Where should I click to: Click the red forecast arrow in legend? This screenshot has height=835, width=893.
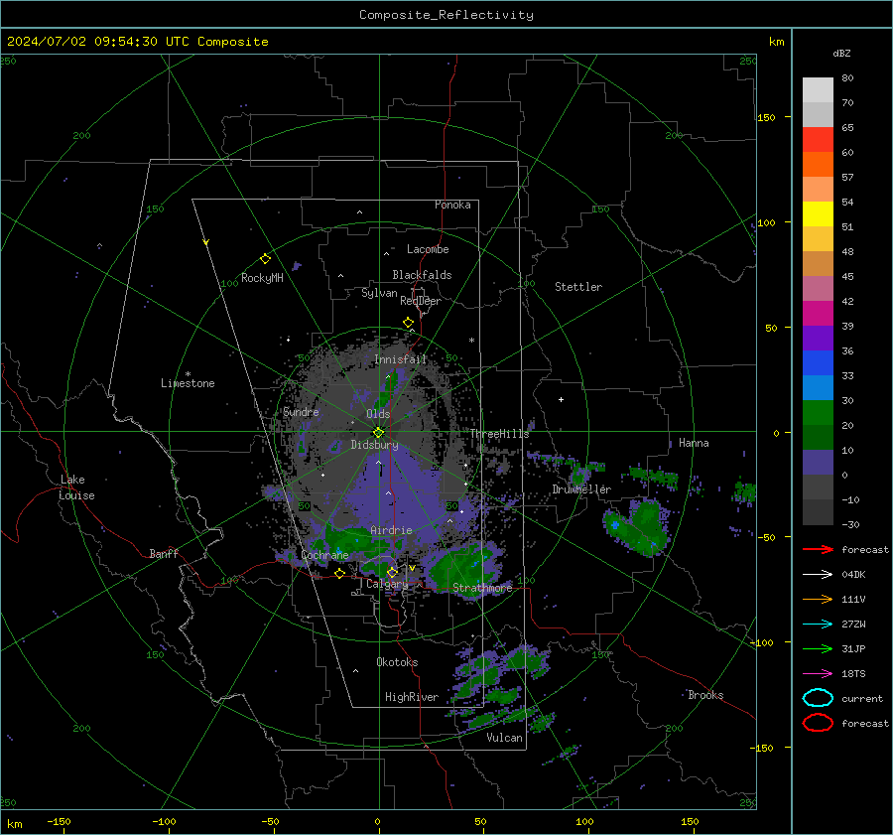click(818, 549)
